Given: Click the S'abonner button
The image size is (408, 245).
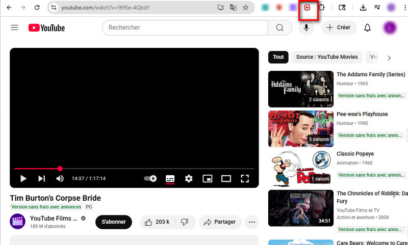Looking at the screenshot, I should click(x=113, y=222).
